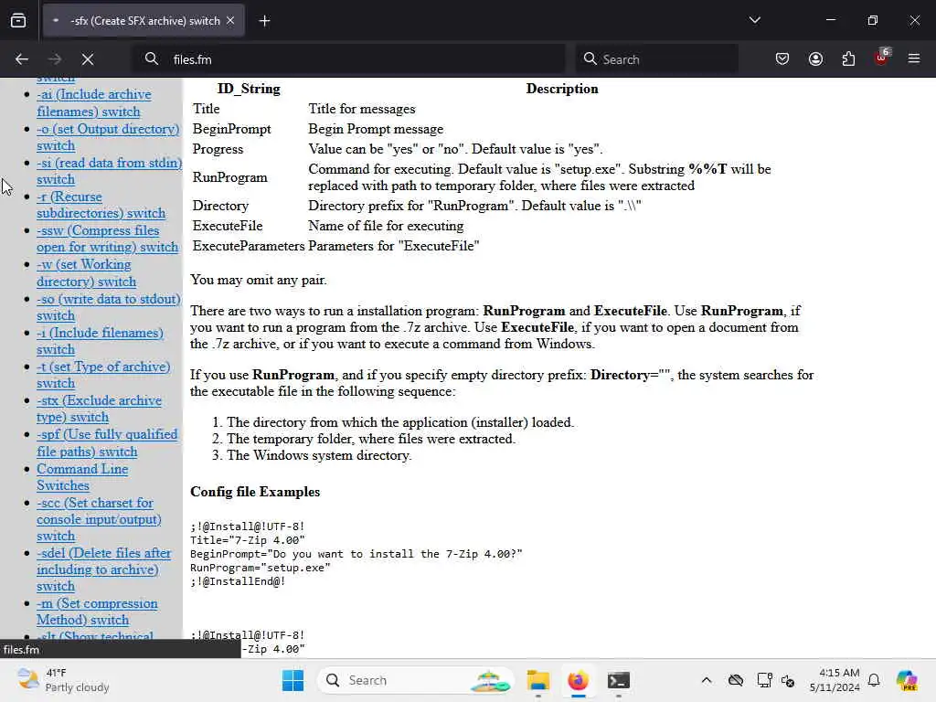Open the -r (Recurse subdirectories) switch link
This screenshot has width=936, height=702.
click(x=101, y=205)
